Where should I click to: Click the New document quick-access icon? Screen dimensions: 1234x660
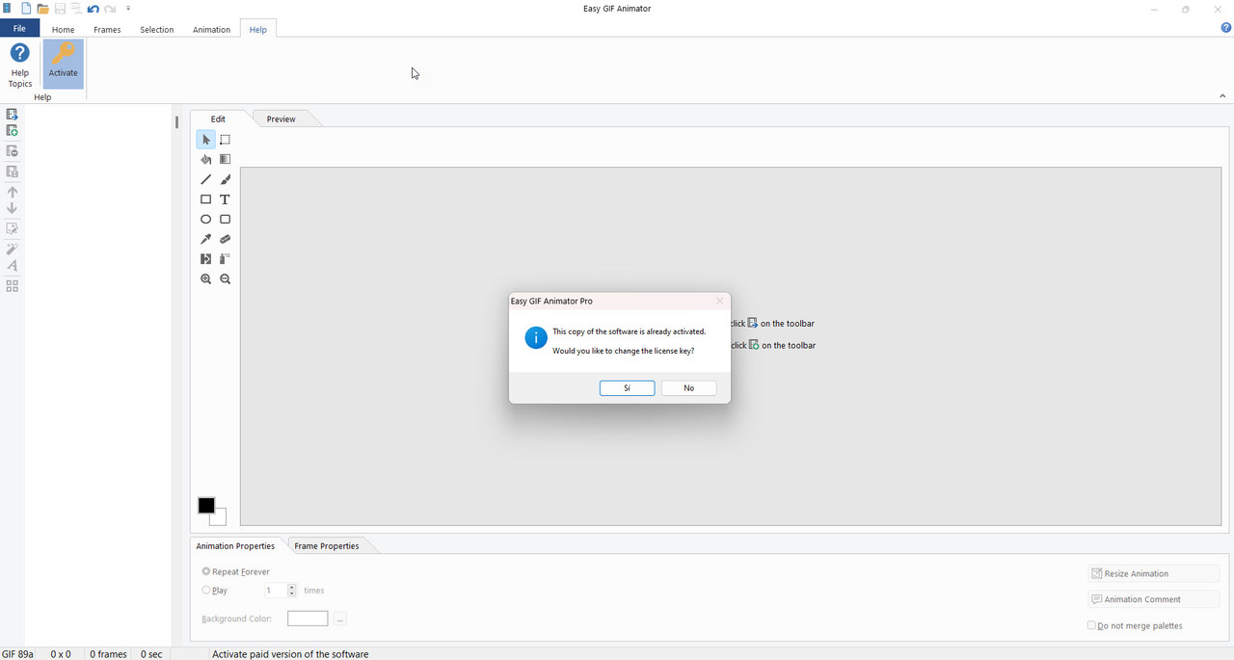pos(26,9)
